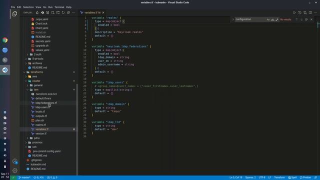The height and width of the screenshot is (180, 320).
Task: Open the Selection menu
Action: pos(28,7)
